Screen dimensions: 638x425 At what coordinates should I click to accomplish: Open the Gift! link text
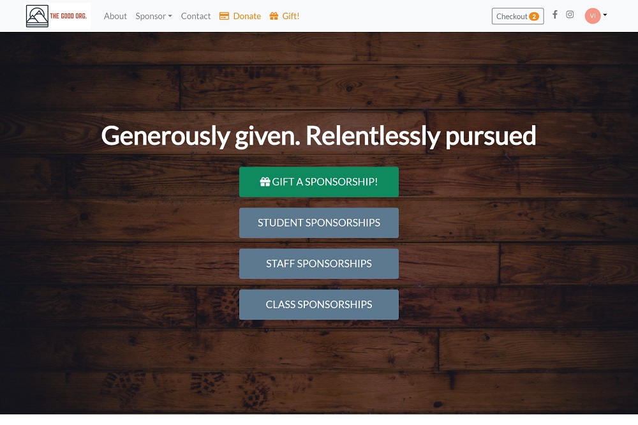pyautogui.click(x=291, y=17)
